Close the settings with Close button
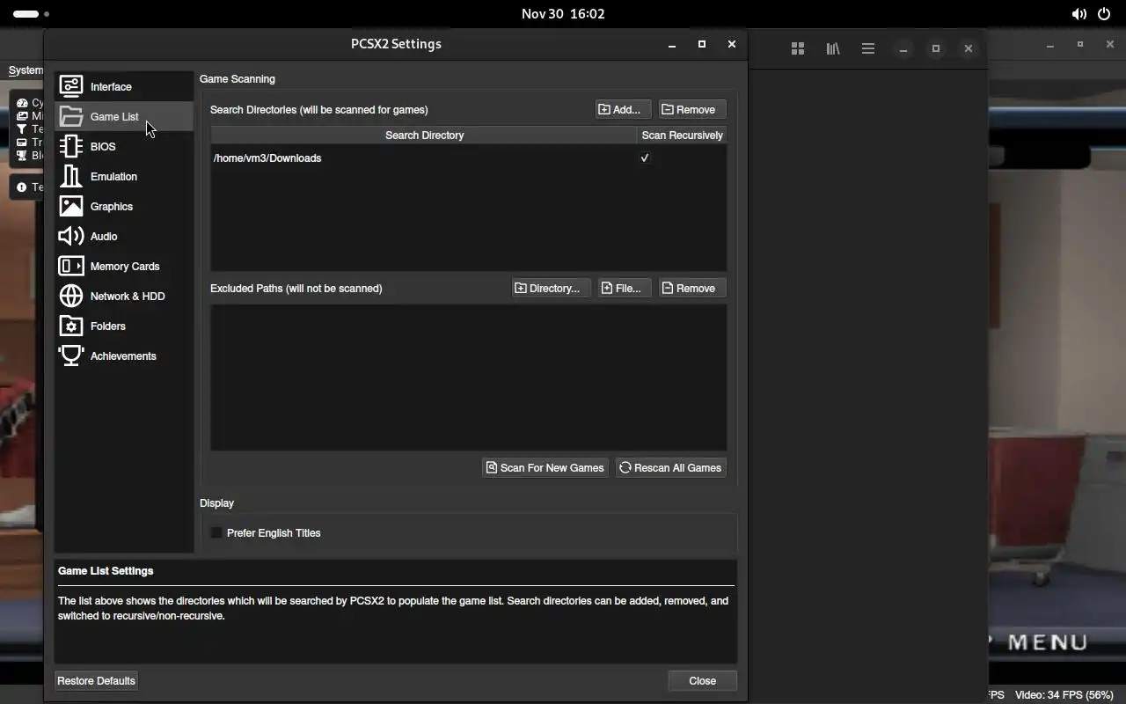Viewport: 1126px width, 704px height. coord(702,680)
